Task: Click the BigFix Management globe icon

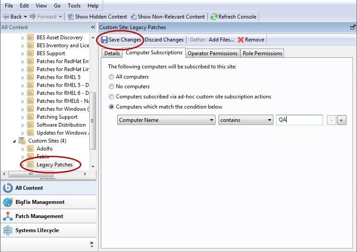Action: (8, 202)
